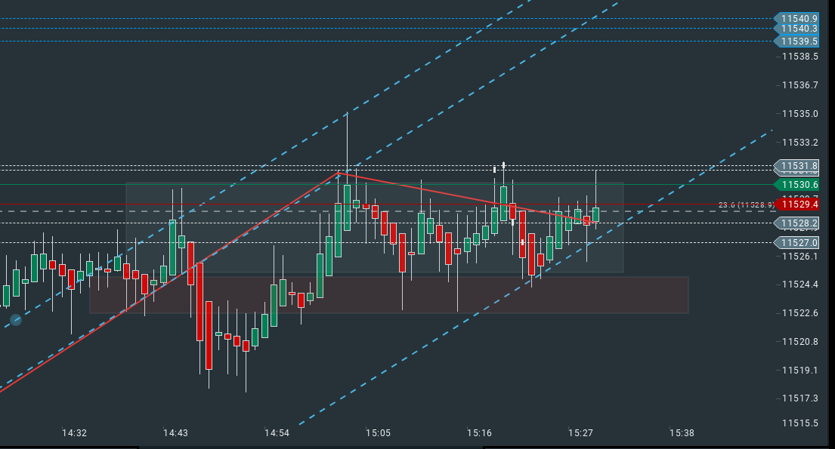
Task: Click the 11526.1 value on the price axis
Action: pos(799,257)
